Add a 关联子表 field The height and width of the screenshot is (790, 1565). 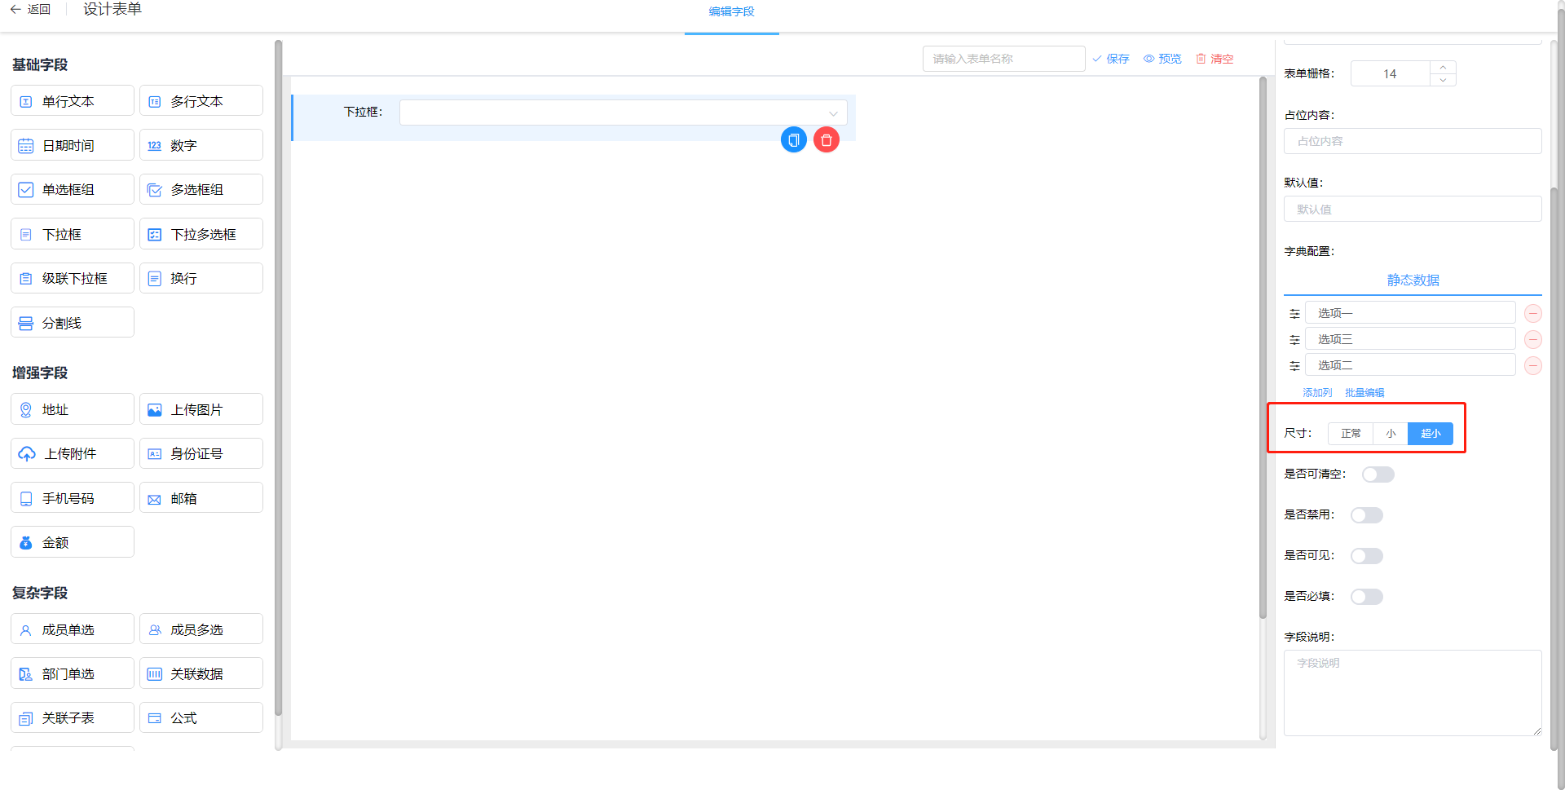click(73, 718)
